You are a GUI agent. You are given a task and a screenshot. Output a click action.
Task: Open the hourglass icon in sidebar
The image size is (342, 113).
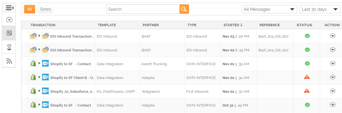pos(9,47)
